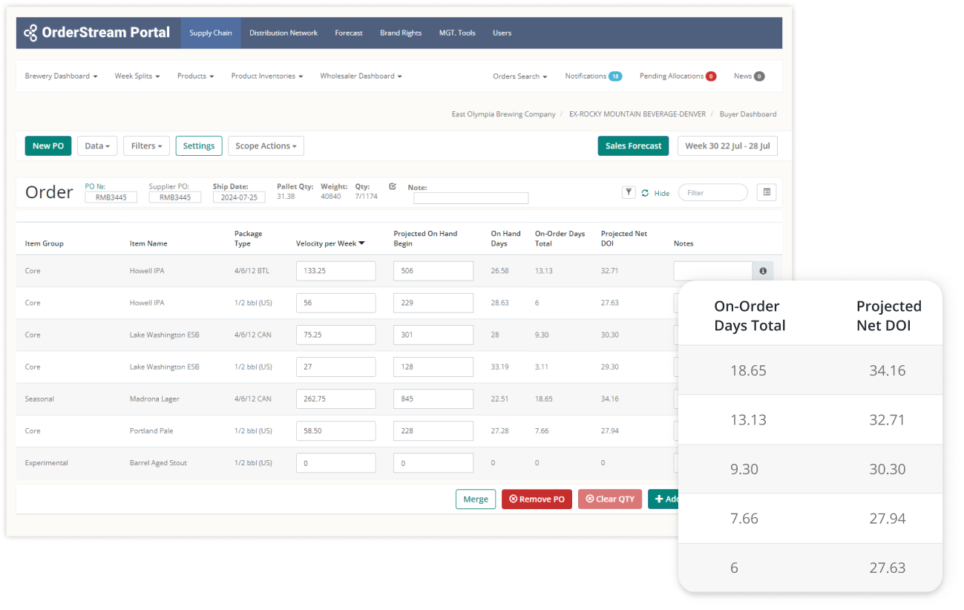Open the Brewery Dashboard menu
Viewport: 964px width, 610px height.
61,76
